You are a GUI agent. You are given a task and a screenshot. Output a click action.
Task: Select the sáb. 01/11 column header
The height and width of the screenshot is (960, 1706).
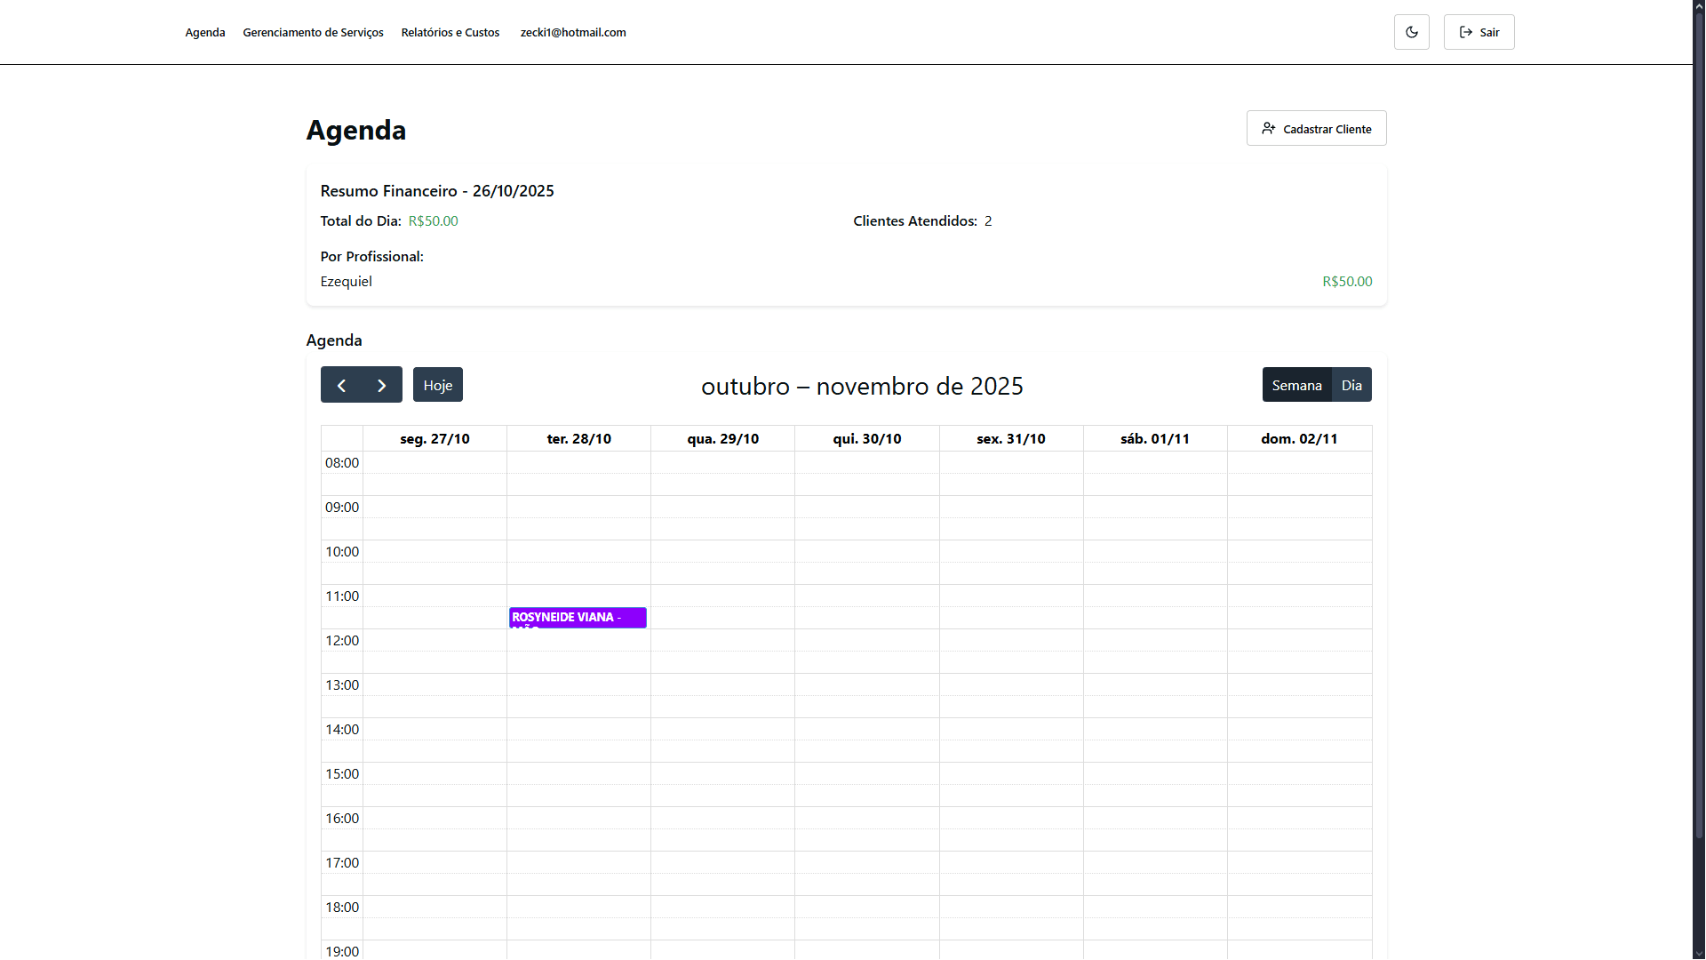coord(1154,439)
